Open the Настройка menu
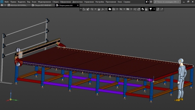 (99, 2)
